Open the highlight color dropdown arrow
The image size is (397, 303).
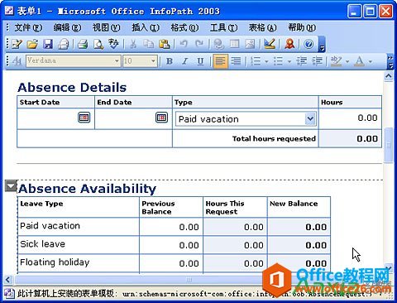click(x=347, y=61)
